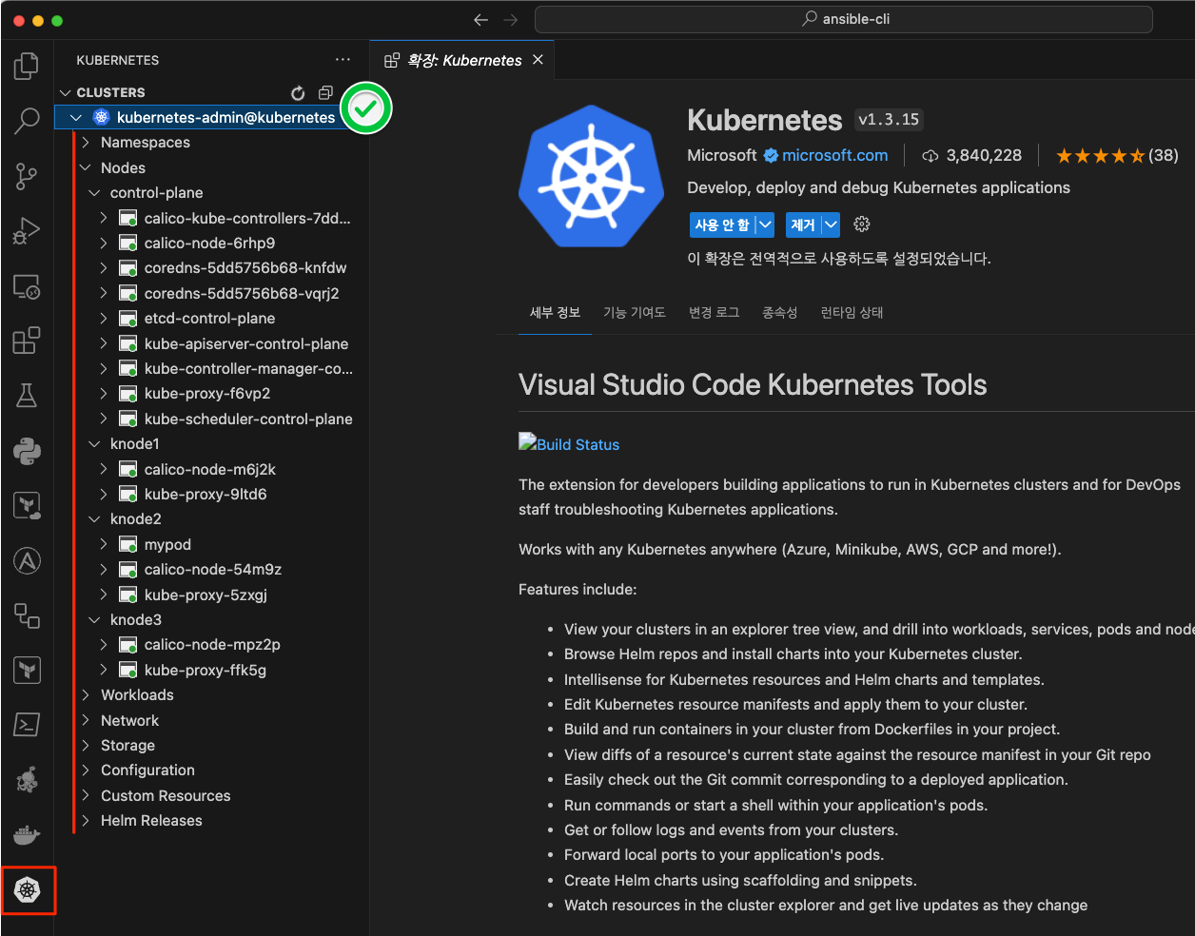Open the Testing flask view
1195x936 pixels.
pos(27,396)
